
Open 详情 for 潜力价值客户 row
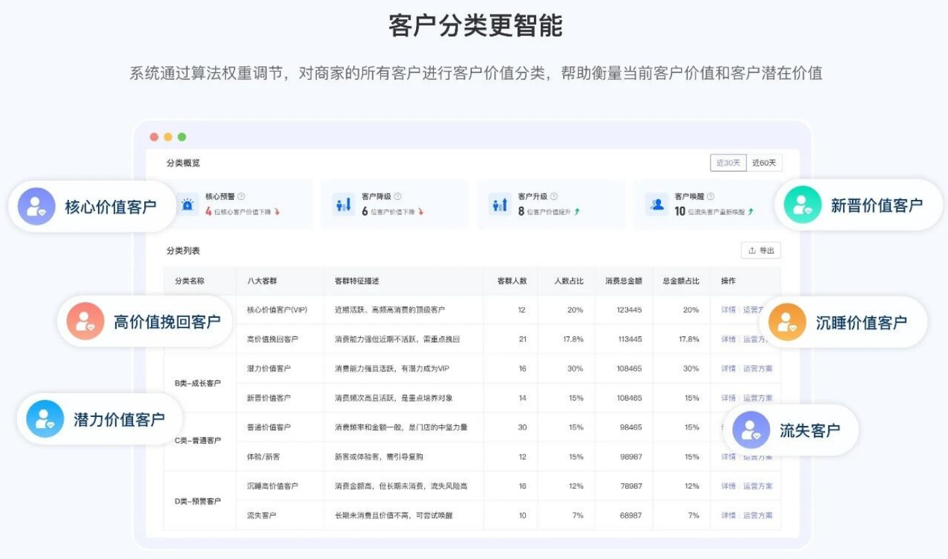[x=728, y=369]
